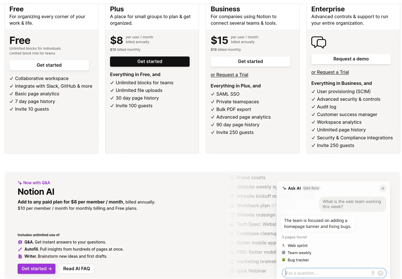Viewport: 402px width, 279px height.
Task: Open the Read AI FAQ button
Action: pos(76,269)
